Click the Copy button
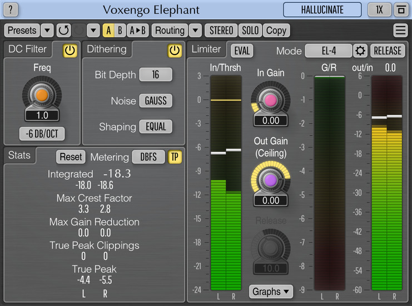The image size is (412, 306). point(276,31)
